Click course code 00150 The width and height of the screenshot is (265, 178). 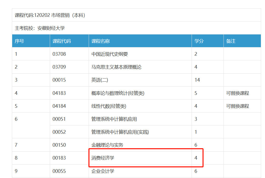pos(59,145)
